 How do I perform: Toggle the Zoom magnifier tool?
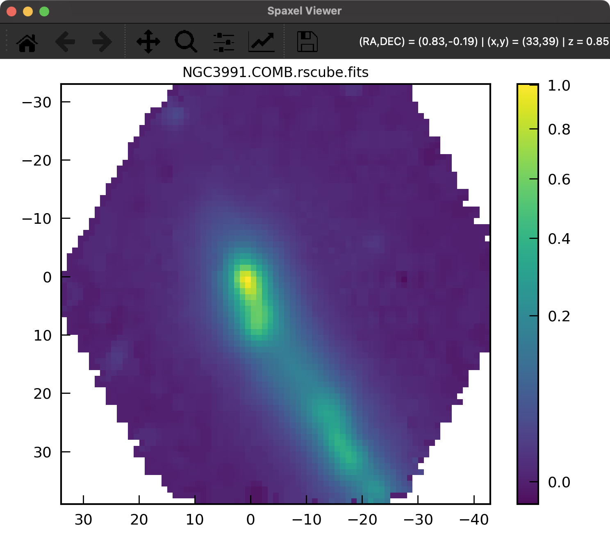[186, 41]
